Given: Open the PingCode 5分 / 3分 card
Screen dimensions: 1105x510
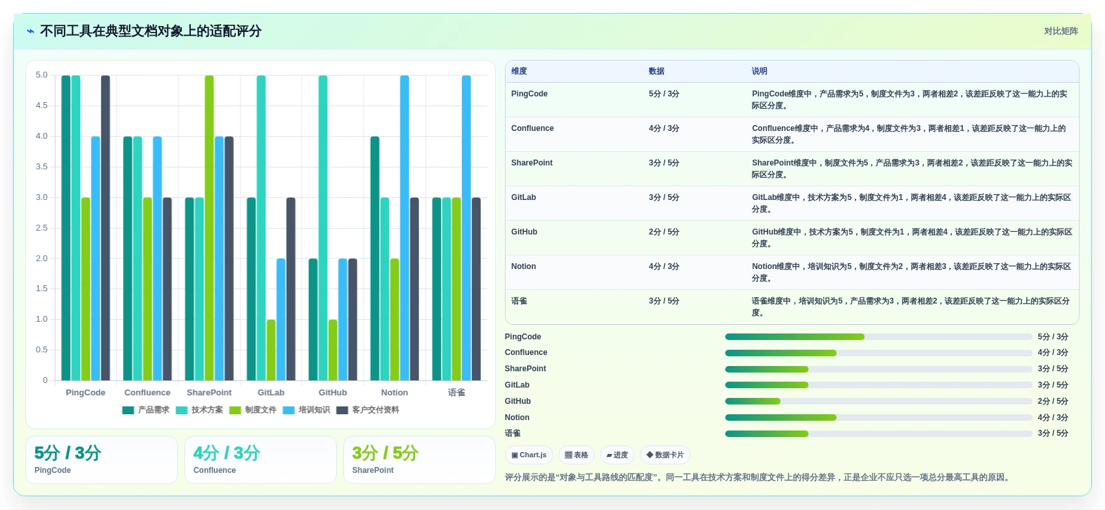Looking at the screenshot, I should tap(102, 460).
